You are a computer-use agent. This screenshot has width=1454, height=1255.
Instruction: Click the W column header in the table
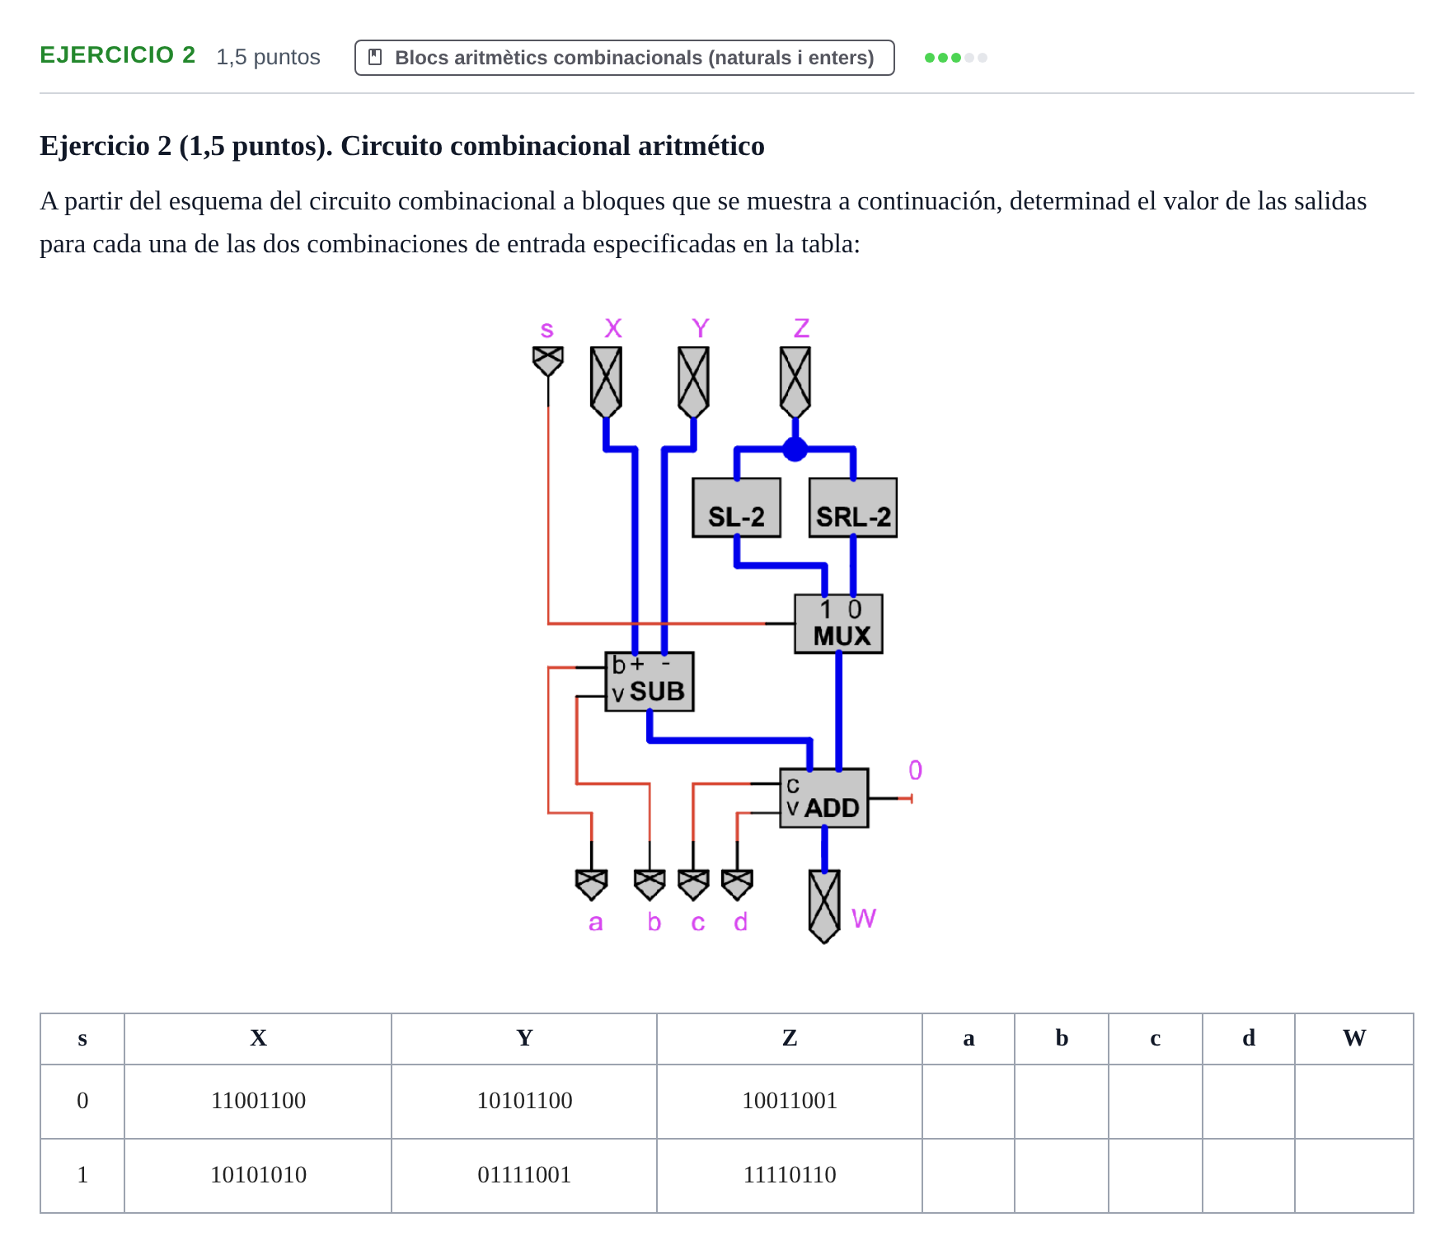point(1354,1038)
